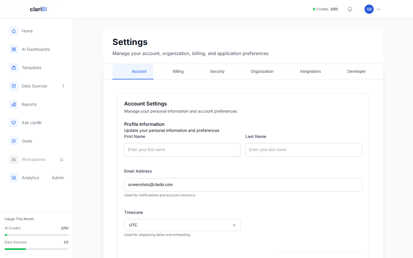Image resolution: width=413 pixels, height=258 pixels.
Task: Click the Home icon in the sidebar
Action: pyautogui.click(x=14, y=31)
